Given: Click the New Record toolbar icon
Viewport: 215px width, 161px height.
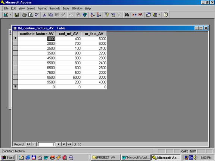Looking at the screenshot, I should (134, 15).
